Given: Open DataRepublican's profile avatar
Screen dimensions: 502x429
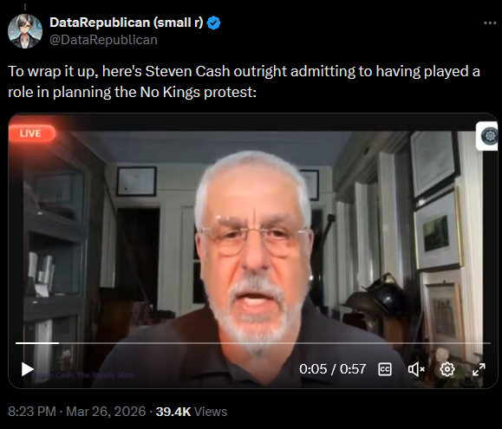Looking at the screenshot, I should point(25,31).
